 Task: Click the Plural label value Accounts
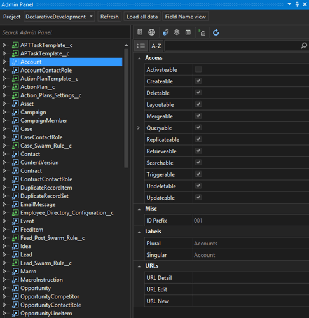pos(205,244)
